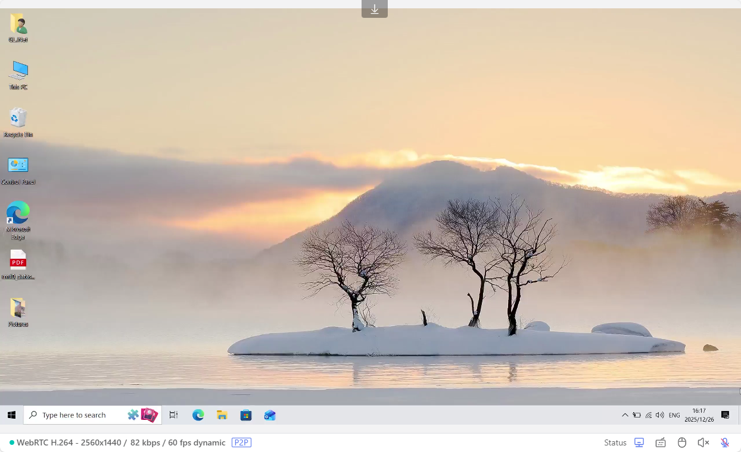Open File Explorer from the taskbar
Screen dimensions: 741x452
point(222,415)
